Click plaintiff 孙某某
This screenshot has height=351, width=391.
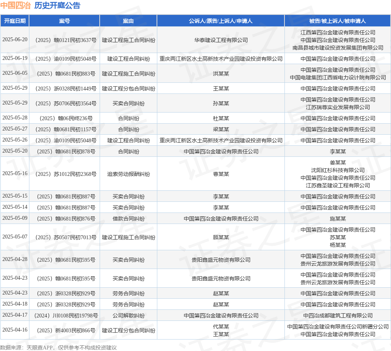click(x=221, y=103)
